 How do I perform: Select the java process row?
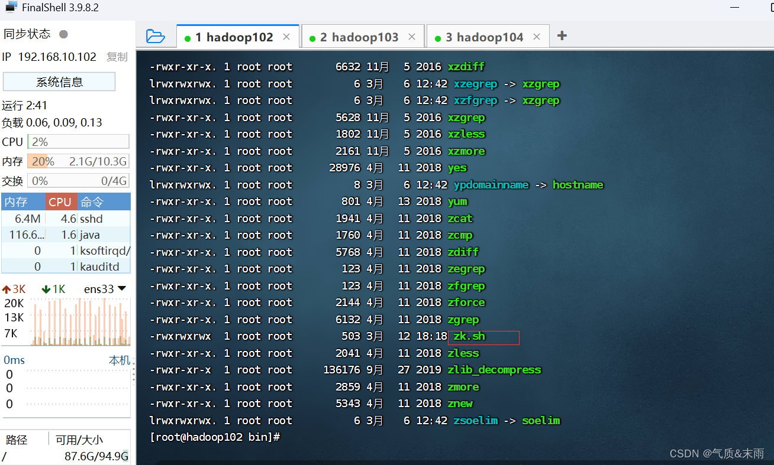tap(66, 235)
